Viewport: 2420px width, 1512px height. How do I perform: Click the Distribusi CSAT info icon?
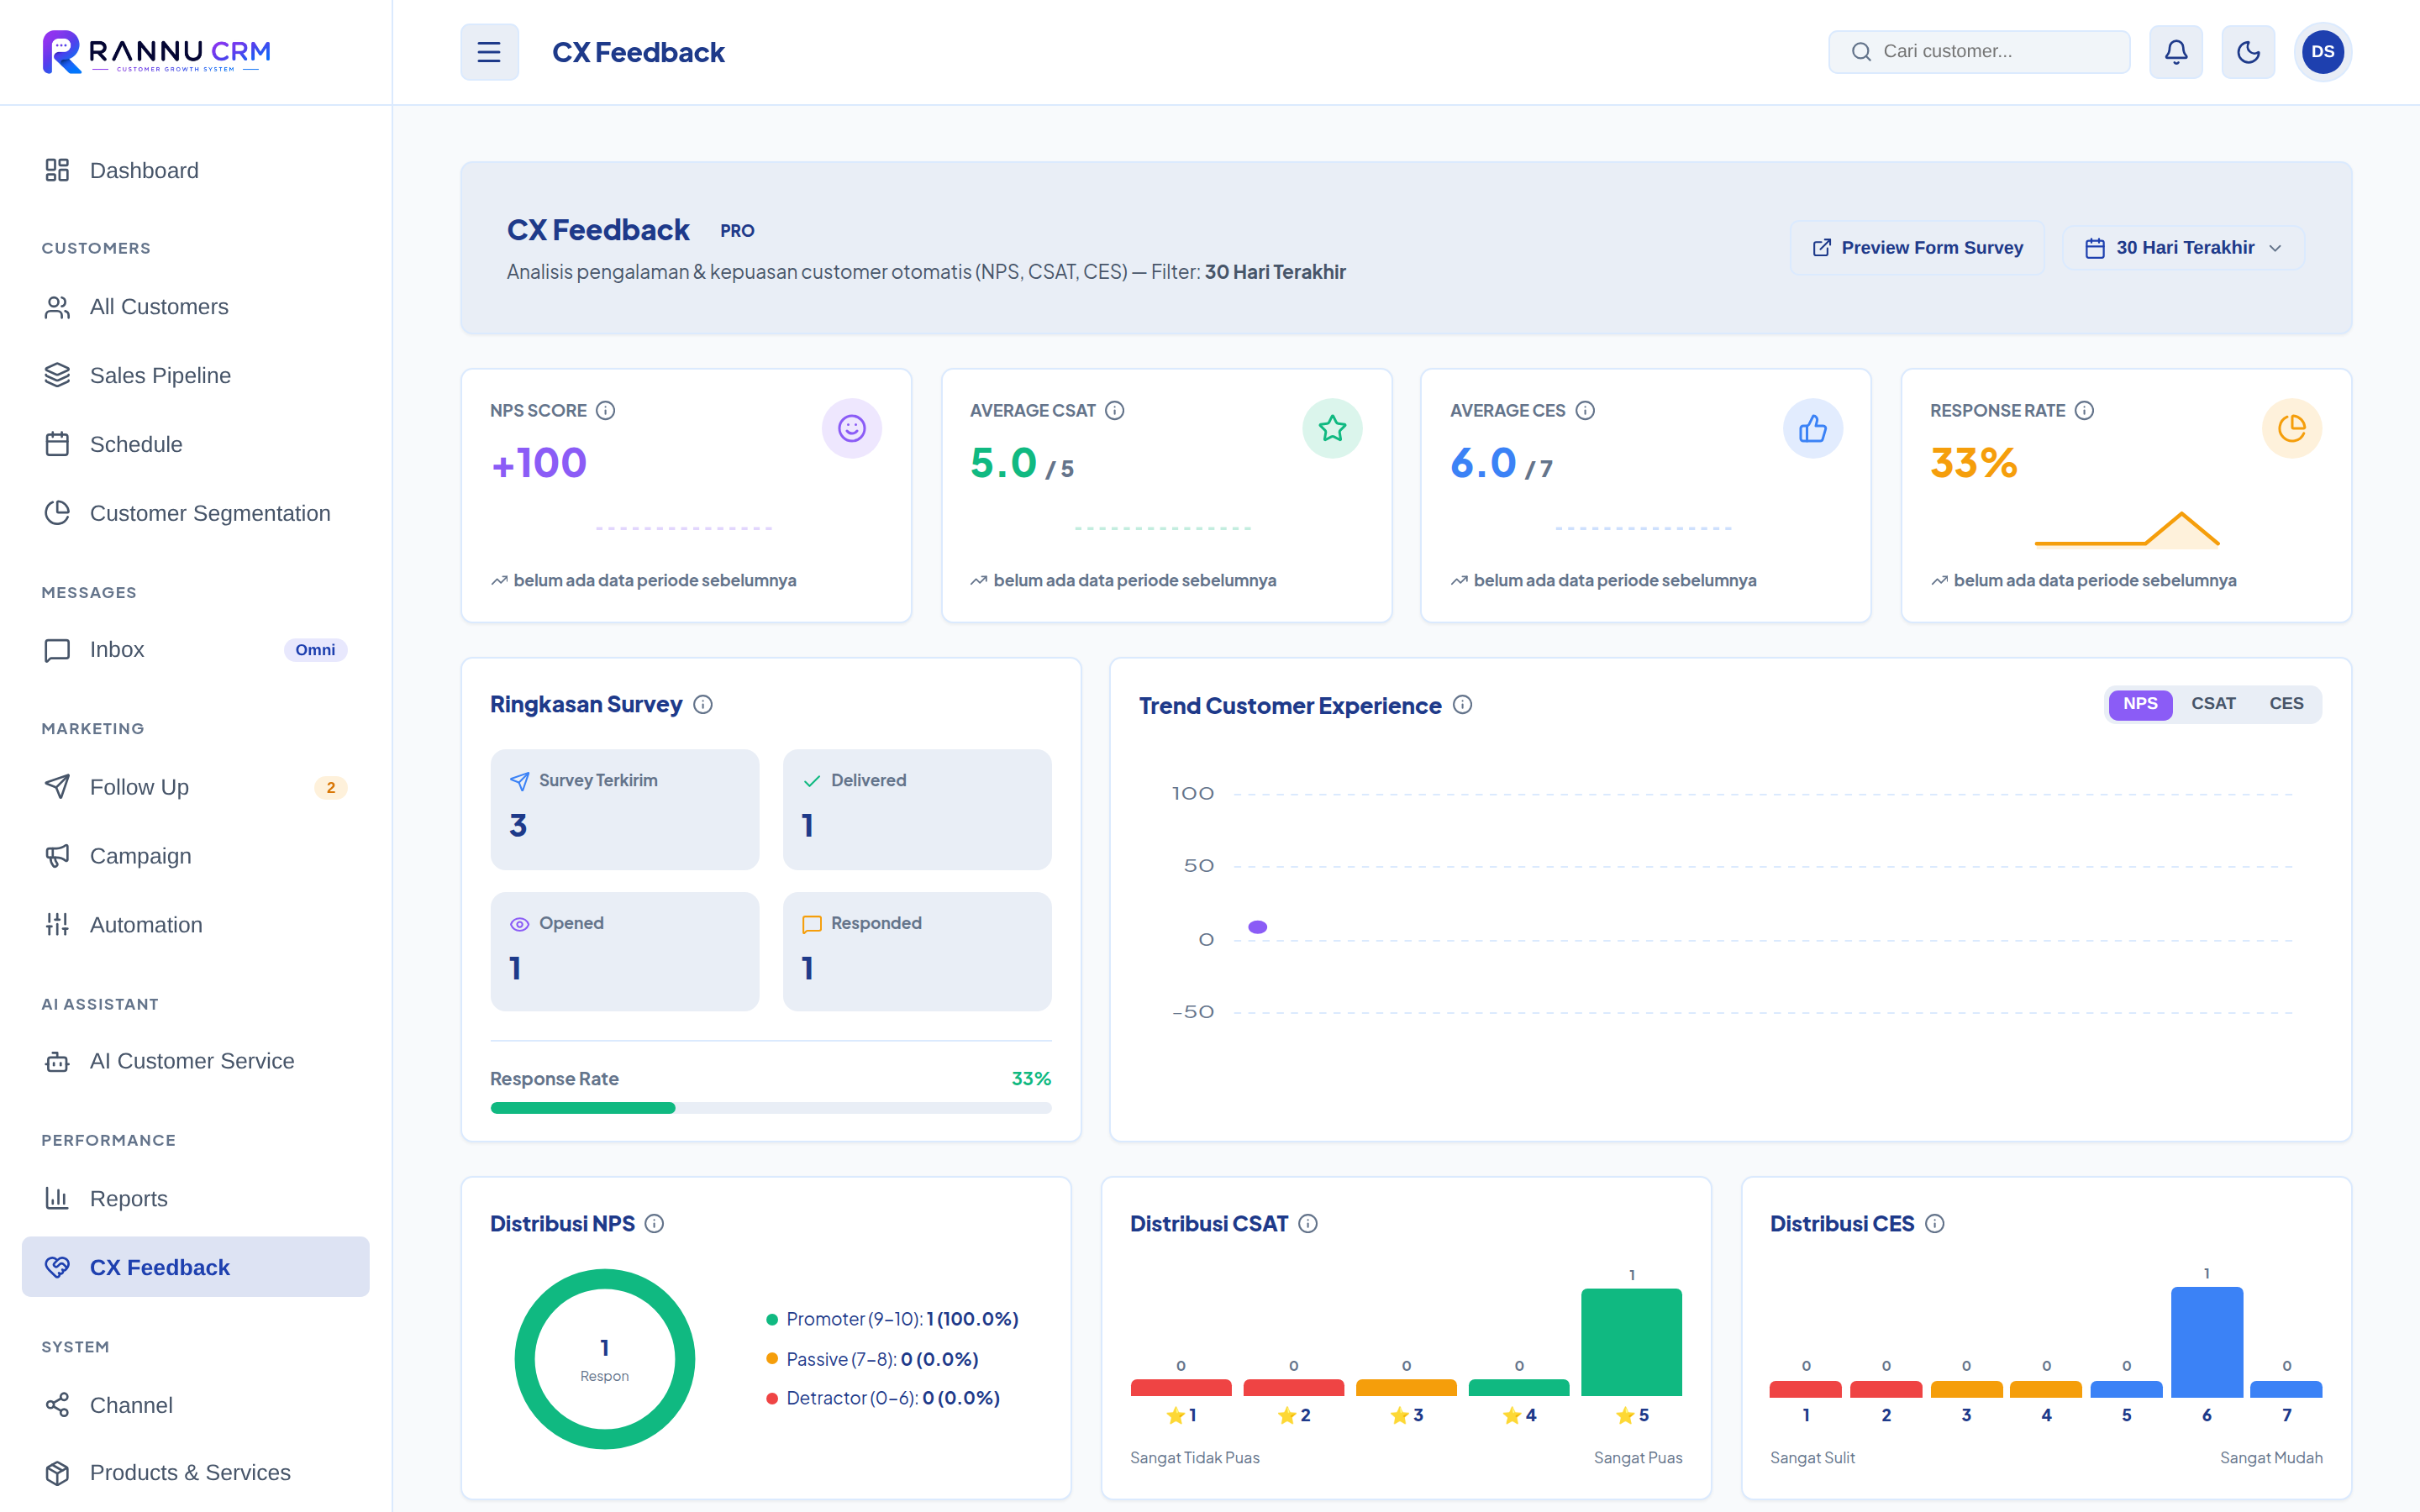[1307, 1224]
